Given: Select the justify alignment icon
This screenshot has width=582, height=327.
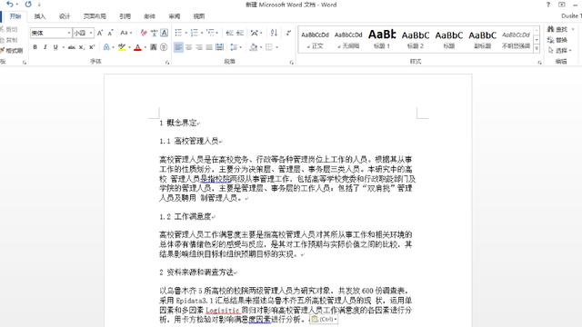Looking at the screenshot, I should click(x=209, y=47).
